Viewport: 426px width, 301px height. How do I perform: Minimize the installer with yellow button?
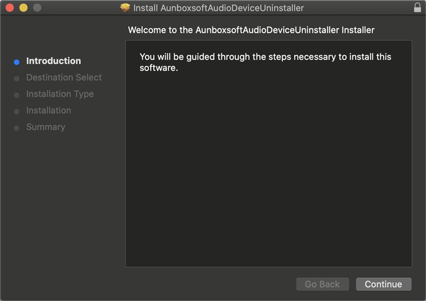[x=23, y=7]
